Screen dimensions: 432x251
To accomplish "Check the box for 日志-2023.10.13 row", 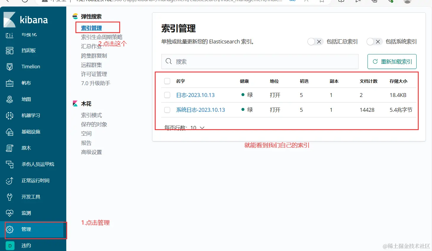I will [167, 95].
